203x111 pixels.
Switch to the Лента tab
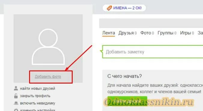[109, 33]
